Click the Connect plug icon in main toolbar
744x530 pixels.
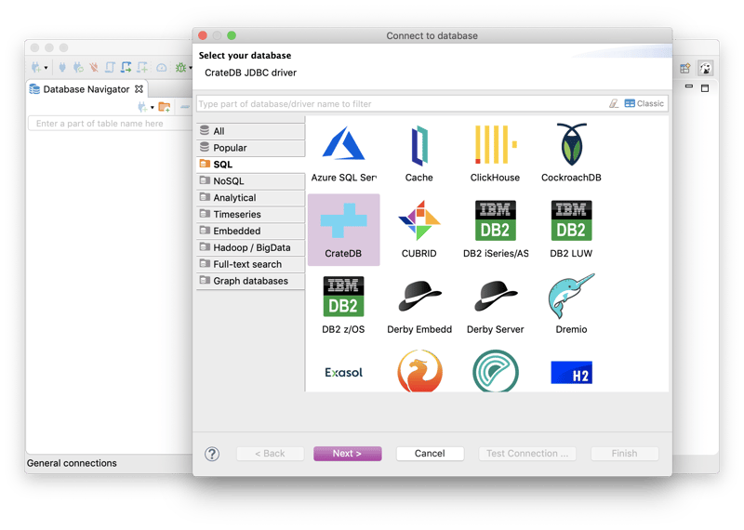point(62,67)
